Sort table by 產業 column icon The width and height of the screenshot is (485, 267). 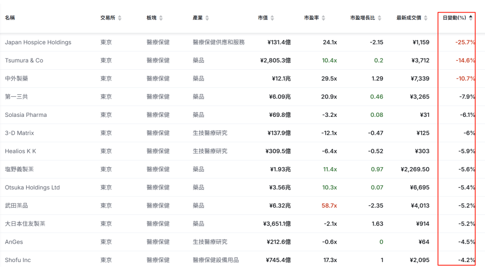tap(207, 18)
